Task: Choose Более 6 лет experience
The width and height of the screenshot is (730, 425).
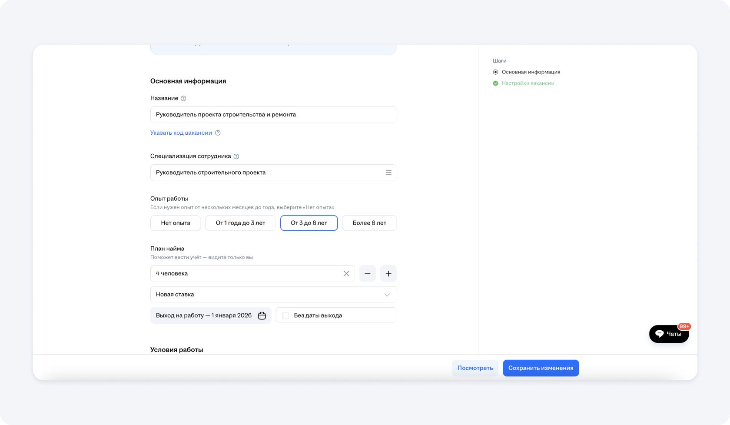Action: click(369, 223)
